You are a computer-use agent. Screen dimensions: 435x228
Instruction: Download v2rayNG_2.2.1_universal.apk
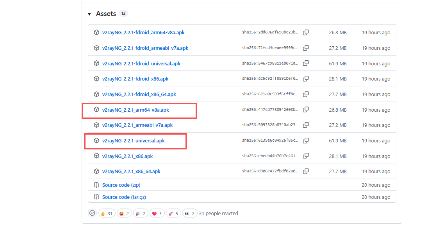(x=134, y=141)
